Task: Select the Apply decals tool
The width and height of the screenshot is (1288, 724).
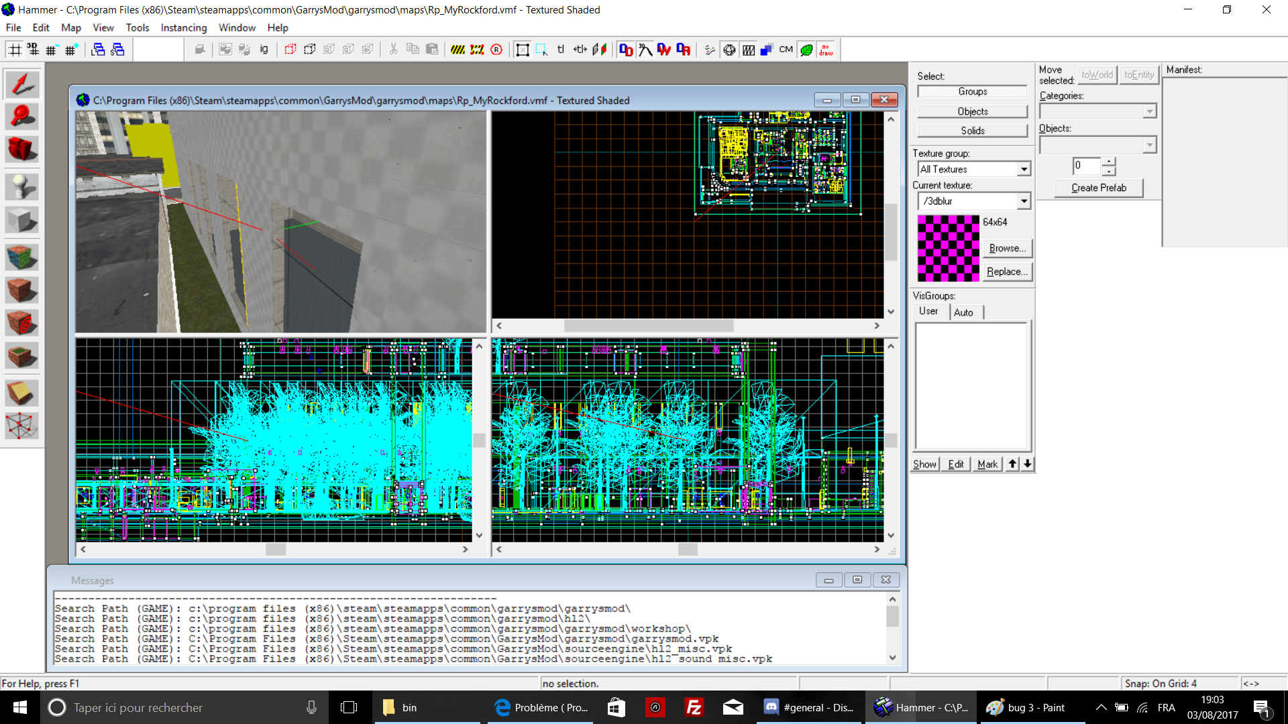Action: point(21,323)
